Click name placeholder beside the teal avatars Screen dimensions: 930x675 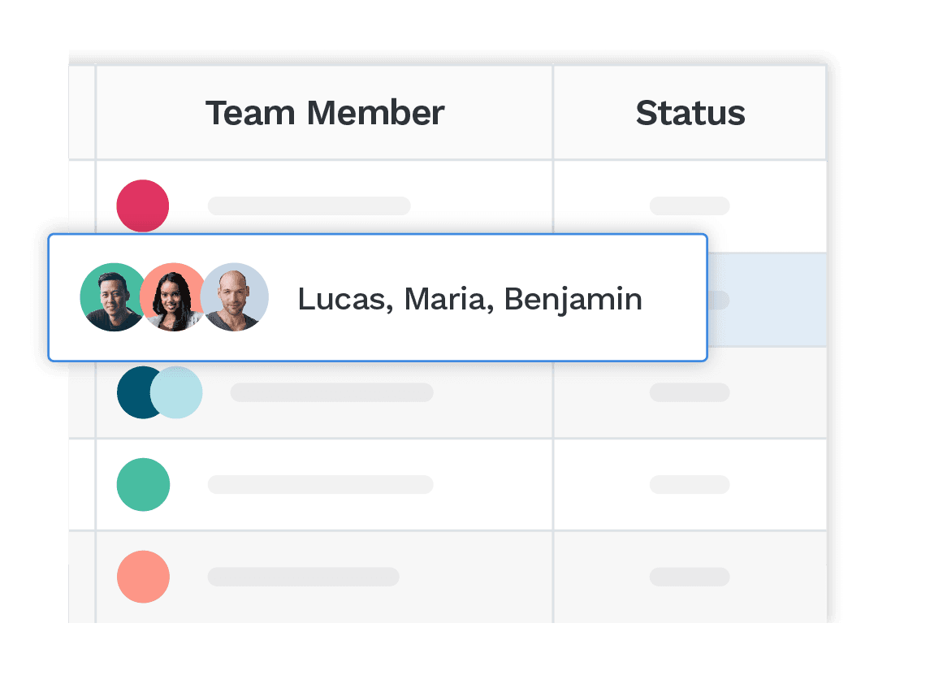coord(331,392)
